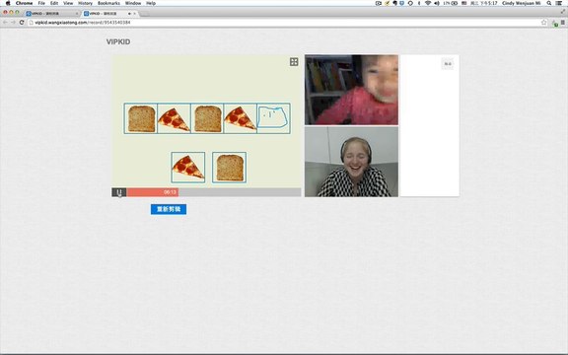Open the Notification Center list icon

click(559, 3)
